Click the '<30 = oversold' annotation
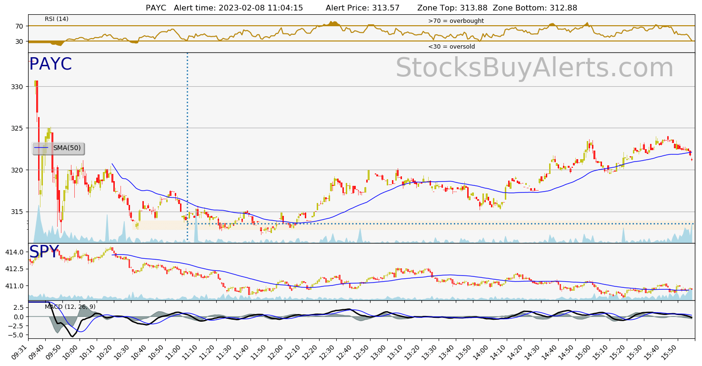 451,47
